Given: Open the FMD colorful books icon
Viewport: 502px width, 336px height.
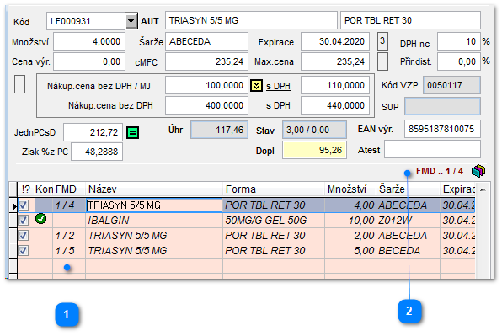Looking at the screenshot, I should pyautogui.click(x=478, y=171).
